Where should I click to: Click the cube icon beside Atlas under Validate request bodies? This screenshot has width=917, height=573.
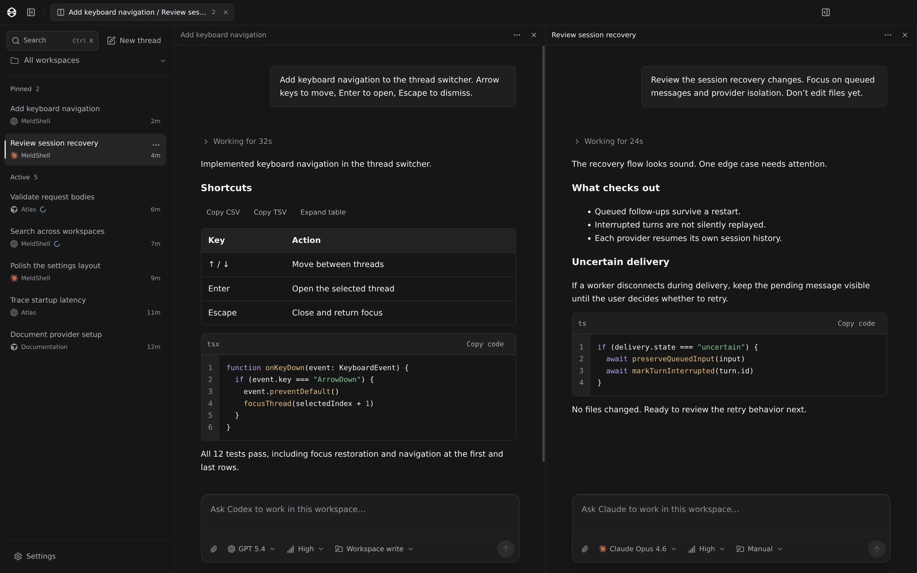tap(14, 209)
